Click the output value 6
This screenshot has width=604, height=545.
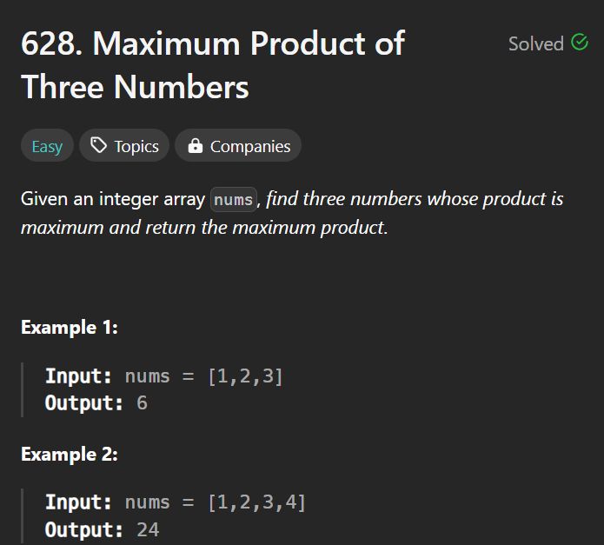coord(142,403)
